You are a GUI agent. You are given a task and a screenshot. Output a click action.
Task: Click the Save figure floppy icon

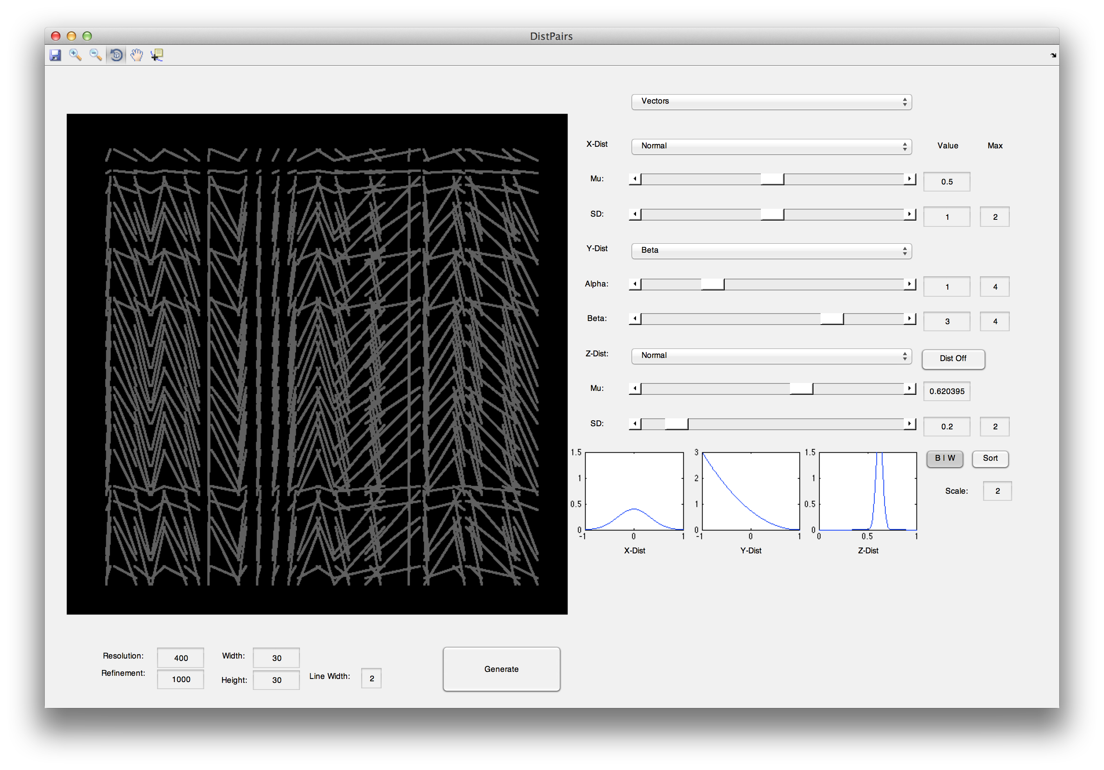point(55,55)
